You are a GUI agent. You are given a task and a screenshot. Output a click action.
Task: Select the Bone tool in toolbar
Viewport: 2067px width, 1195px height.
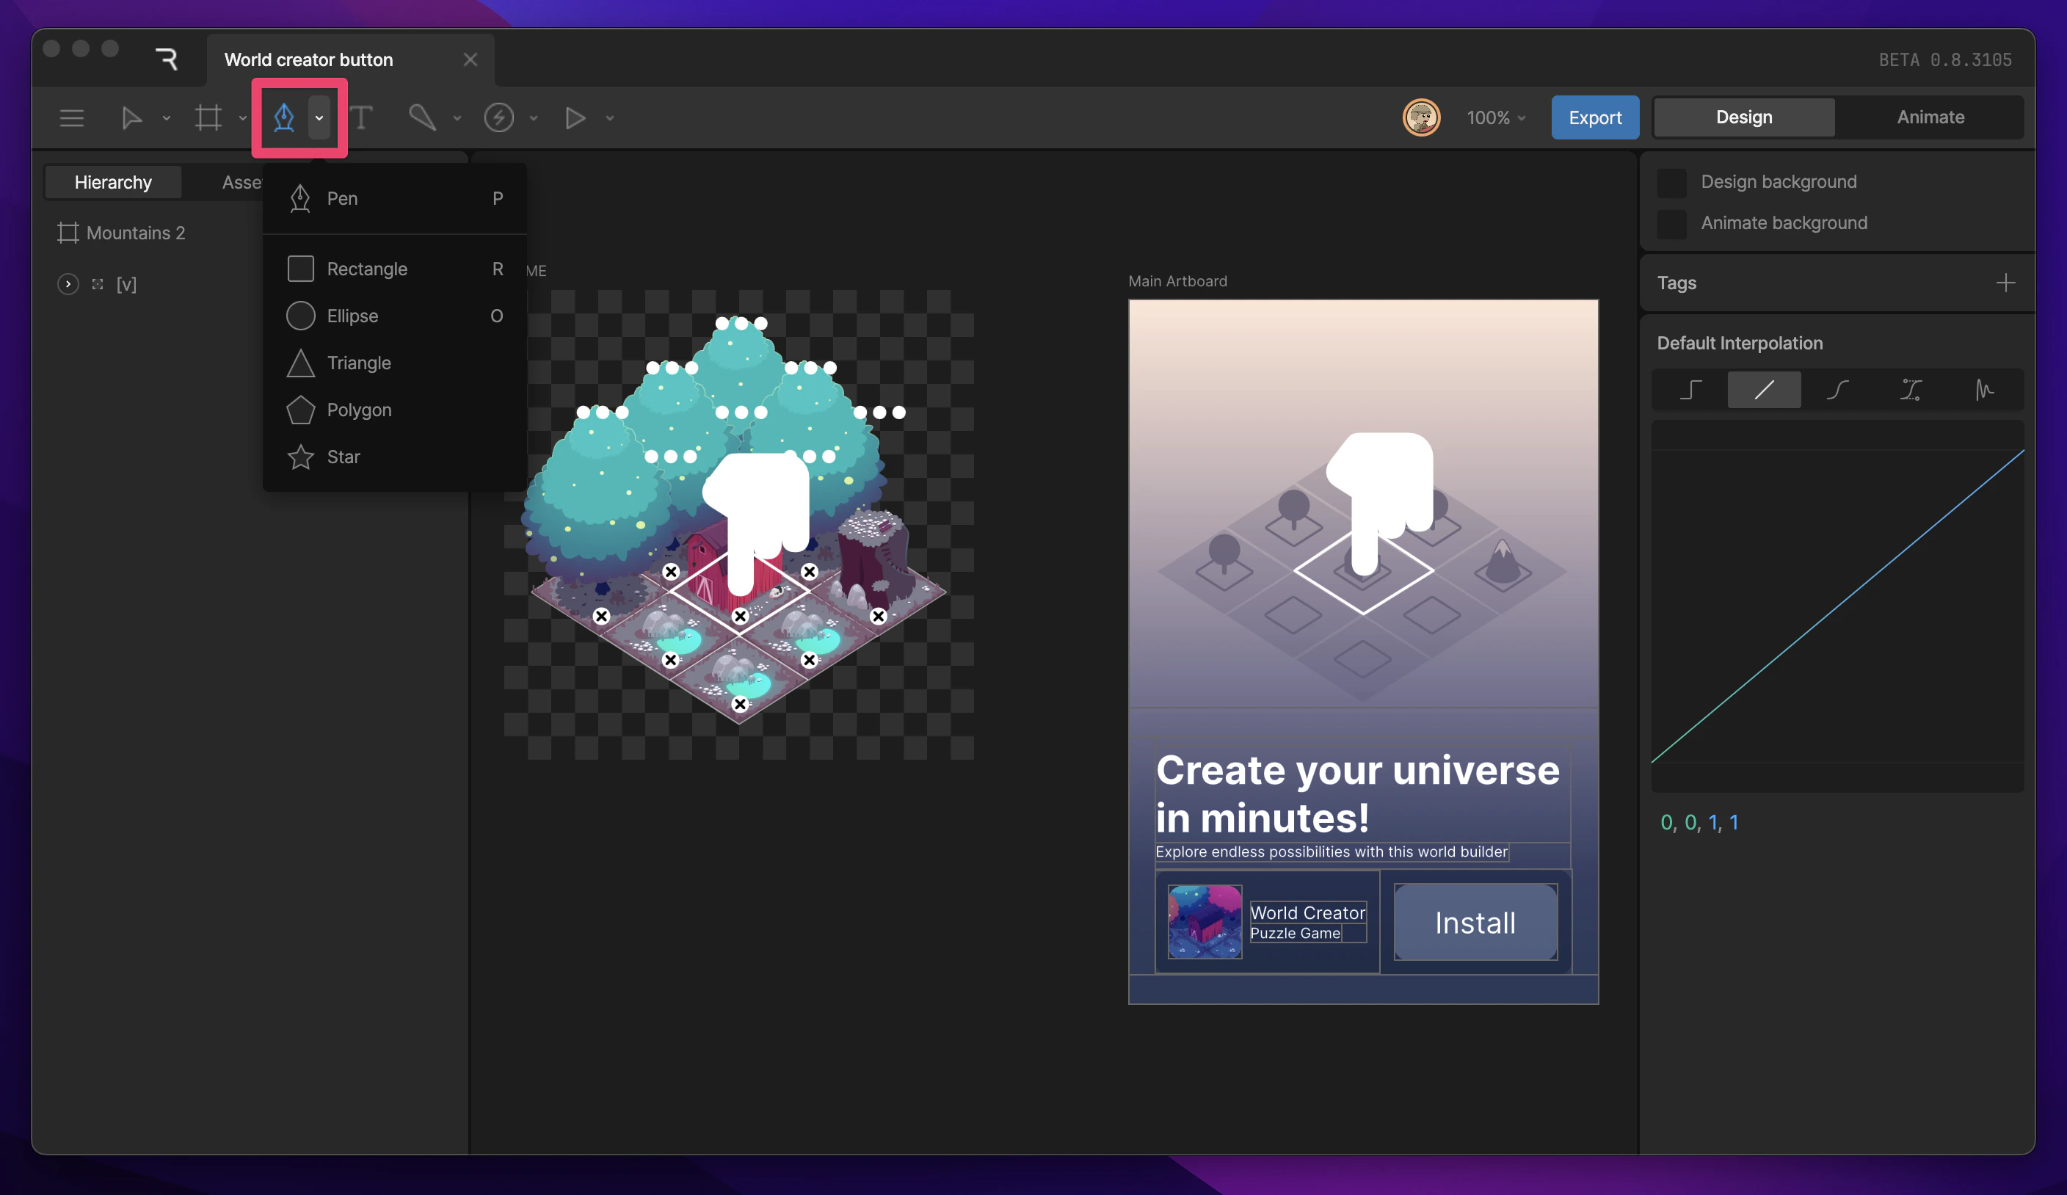422,117
